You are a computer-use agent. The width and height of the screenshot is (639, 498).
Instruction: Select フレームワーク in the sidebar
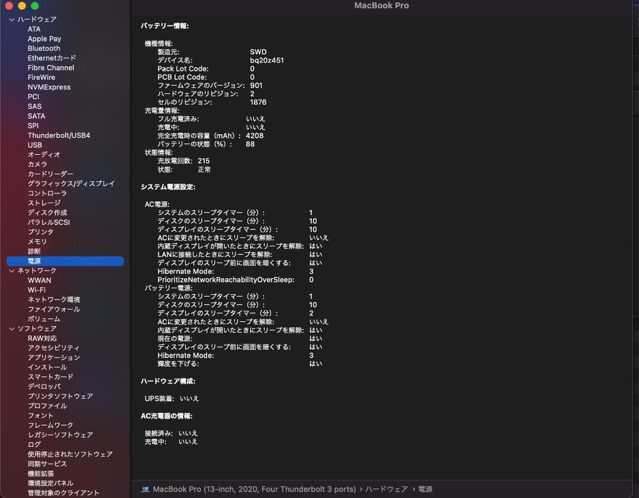50,425
